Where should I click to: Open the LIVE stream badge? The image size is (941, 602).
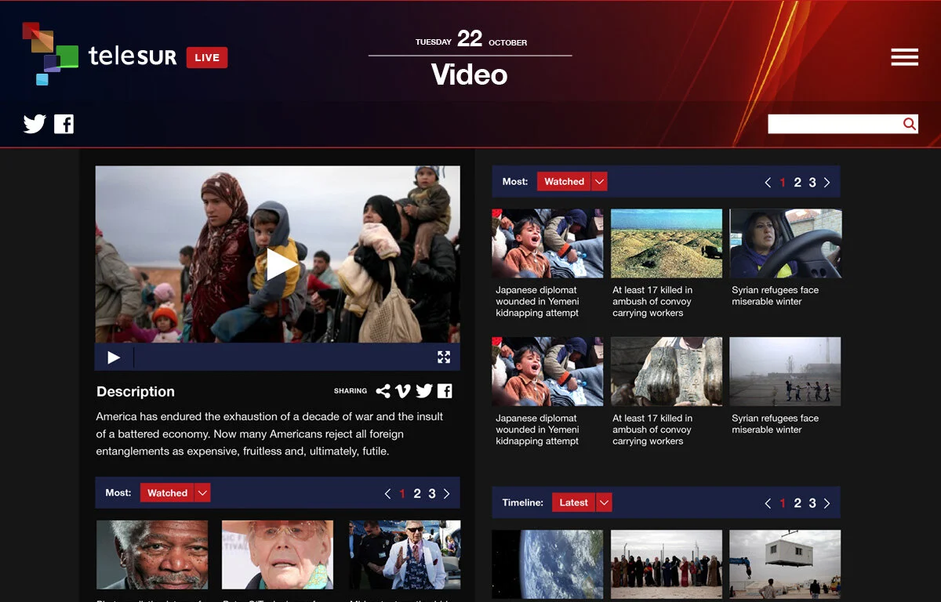tap(207, 57)
